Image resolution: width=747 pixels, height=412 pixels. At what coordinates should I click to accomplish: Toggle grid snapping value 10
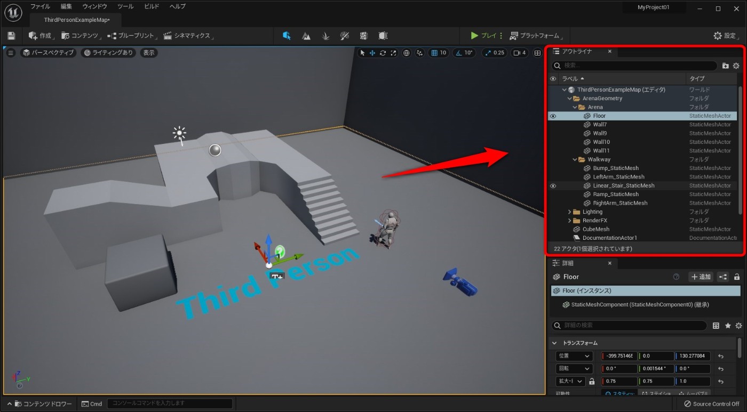pyautogui.click(x=439, y=53)
